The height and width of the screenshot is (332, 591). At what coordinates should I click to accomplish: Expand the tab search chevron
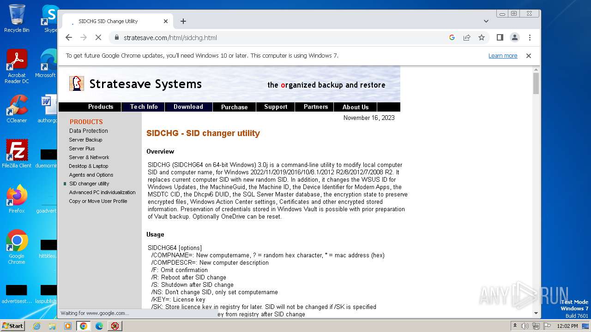486,21
